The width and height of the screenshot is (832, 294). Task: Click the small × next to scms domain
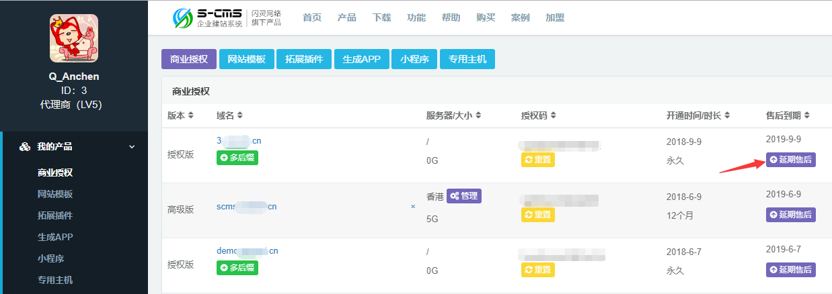pyautogui.click(x=413, y=207)
